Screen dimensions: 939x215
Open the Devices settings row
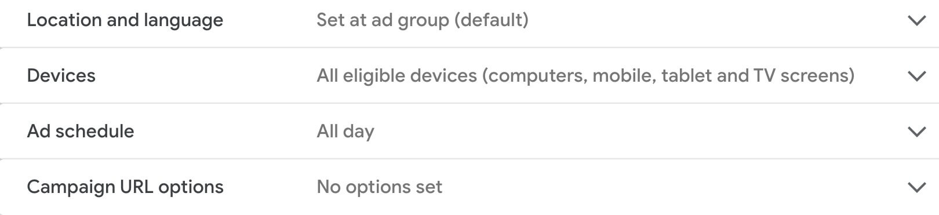469,75
